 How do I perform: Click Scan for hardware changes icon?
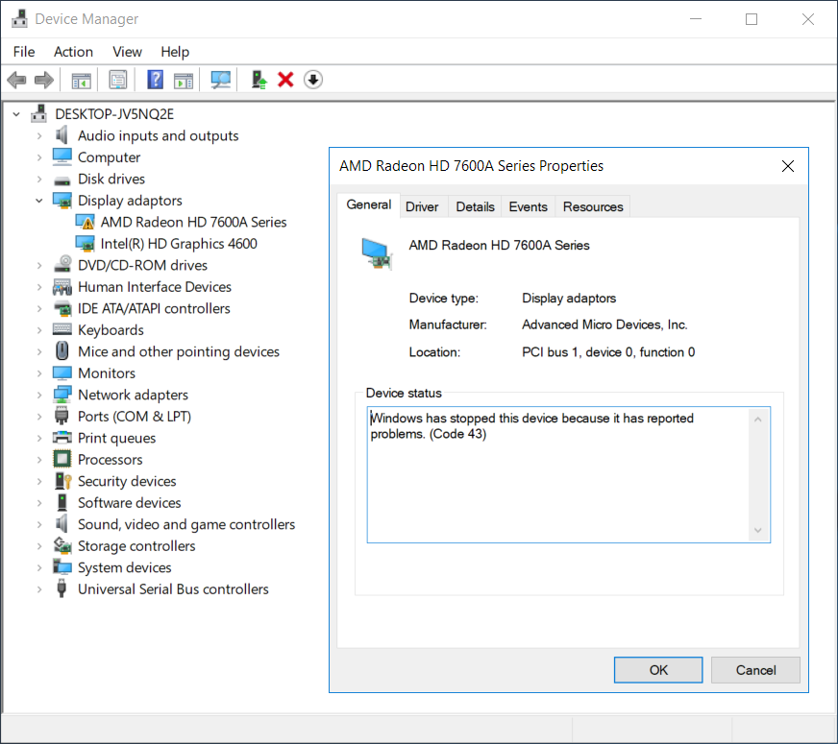pyautogui.click(x=220, y=80)
